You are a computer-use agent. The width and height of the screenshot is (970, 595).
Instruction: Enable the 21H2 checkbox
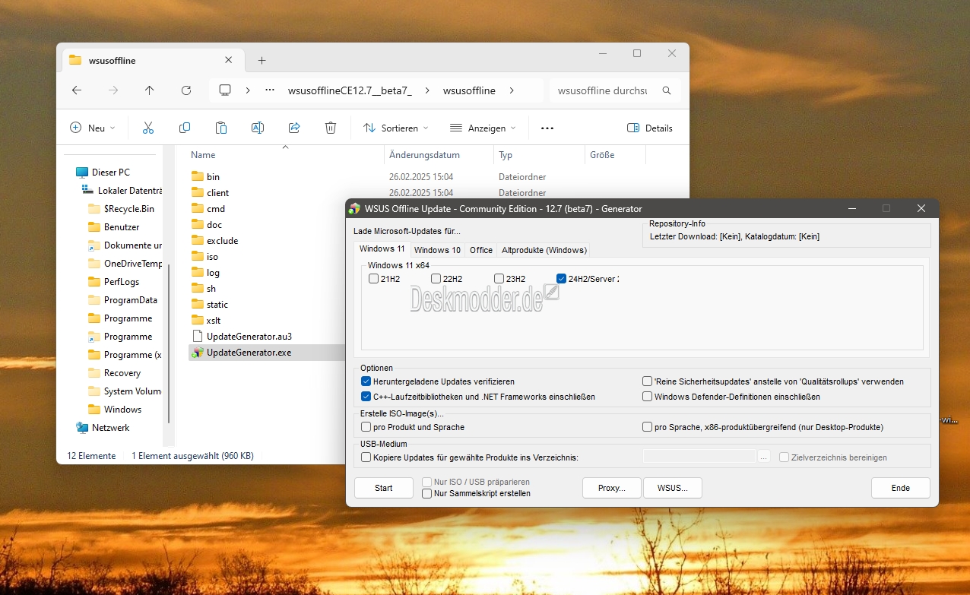pyautogui.click(x=373, y=279)
